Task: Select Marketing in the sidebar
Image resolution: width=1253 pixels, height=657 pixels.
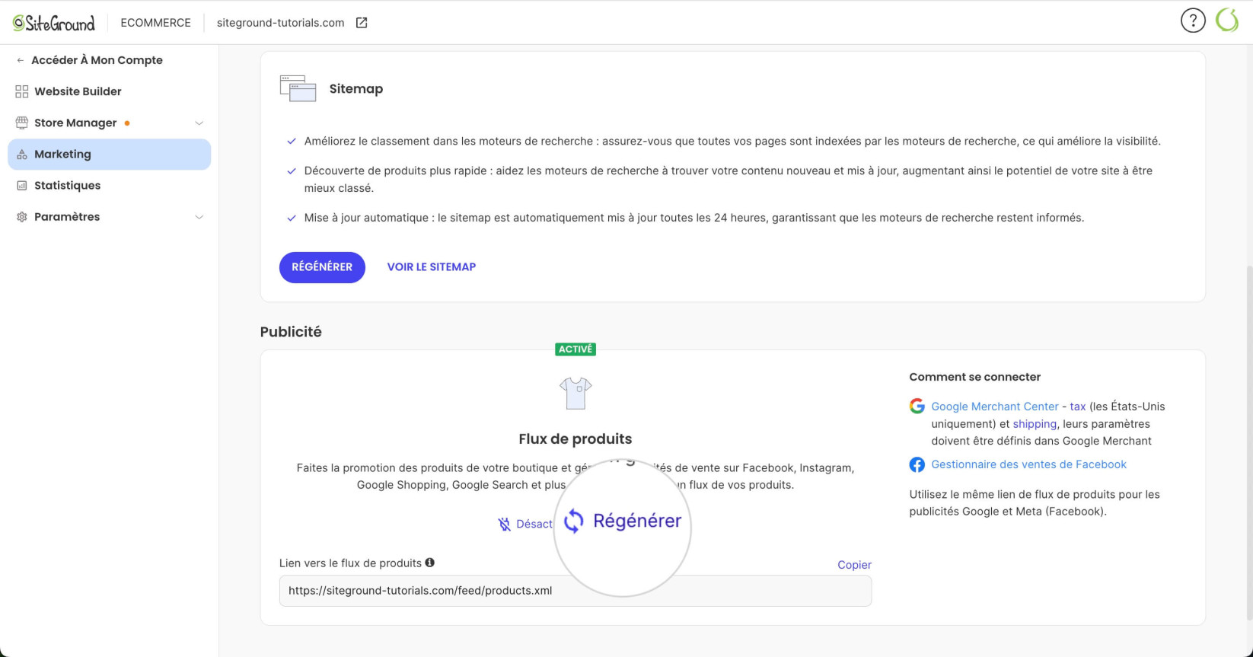Action: (109, 155)
